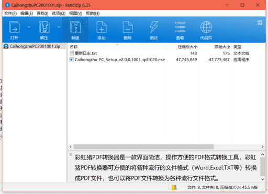Click the 应用程序 type cell
The image size is (268, 194).
[241, 60]
